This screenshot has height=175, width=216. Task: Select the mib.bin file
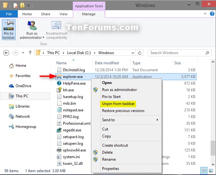[x=69, y=103]
